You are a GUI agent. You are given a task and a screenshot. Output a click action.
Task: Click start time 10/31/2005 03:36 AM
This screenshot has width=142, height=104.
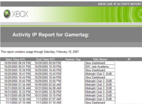coord(16,88)
